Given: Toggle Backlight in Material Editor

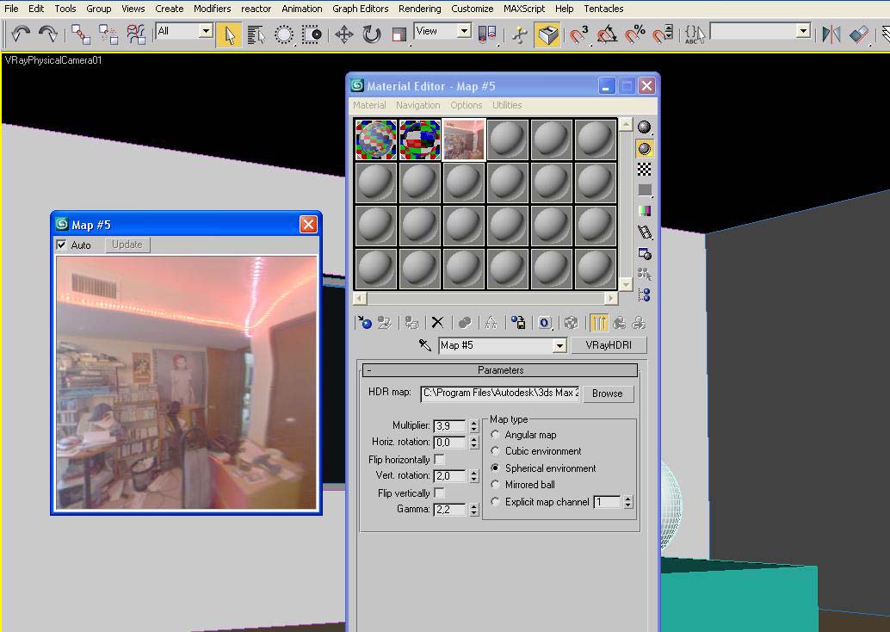Looking at the screenshot, I should [644, 148].
